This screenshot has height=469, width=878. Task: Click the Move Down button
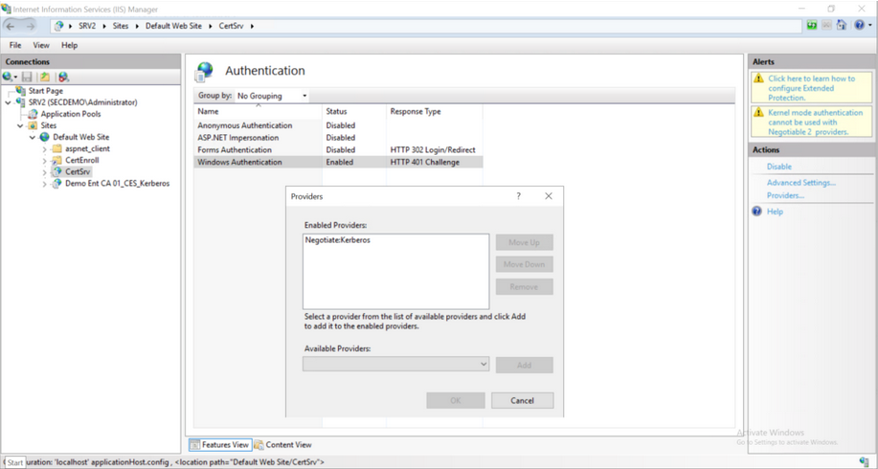pos(524,264)
